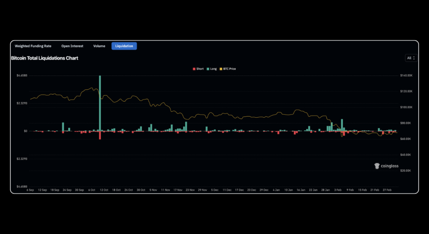This screenshot has height=234, width=429.
Task: Click the tallest green long liquidation bar
Action: point(100,103)
